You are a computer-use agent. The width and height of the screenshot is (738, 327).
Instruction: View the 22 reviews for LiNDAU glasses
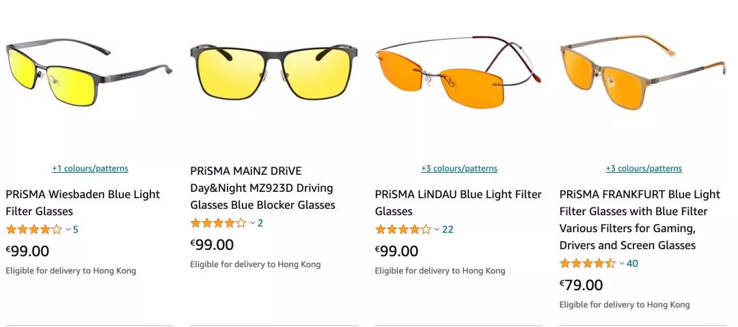448,229
